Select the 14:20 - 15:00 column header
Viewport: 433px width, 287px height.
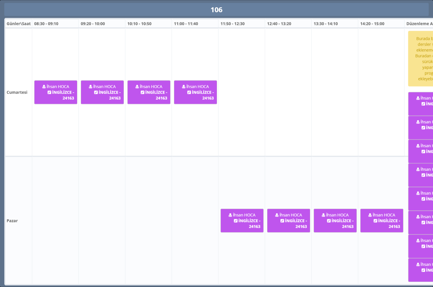[x=372, y=24]
